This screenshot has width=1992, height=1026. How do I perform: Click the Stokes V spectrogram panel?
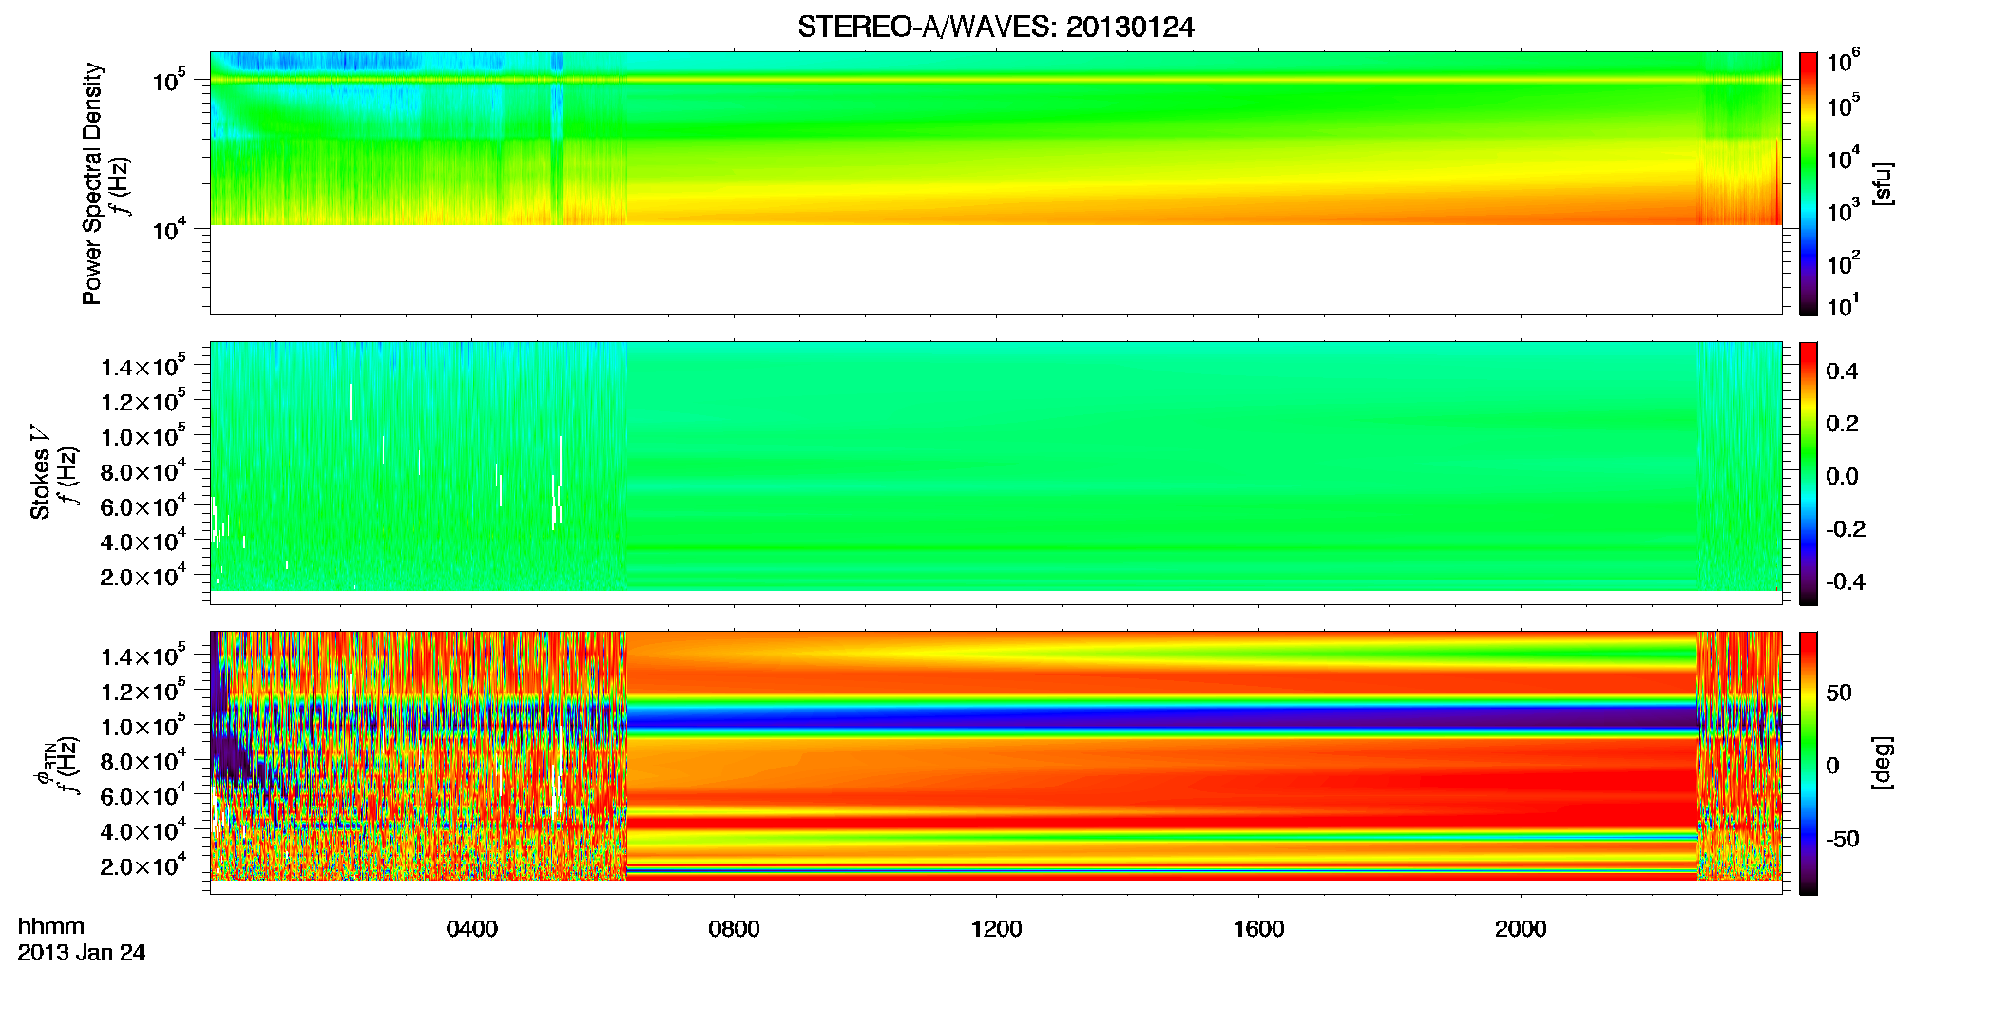(x=996, y=473)
